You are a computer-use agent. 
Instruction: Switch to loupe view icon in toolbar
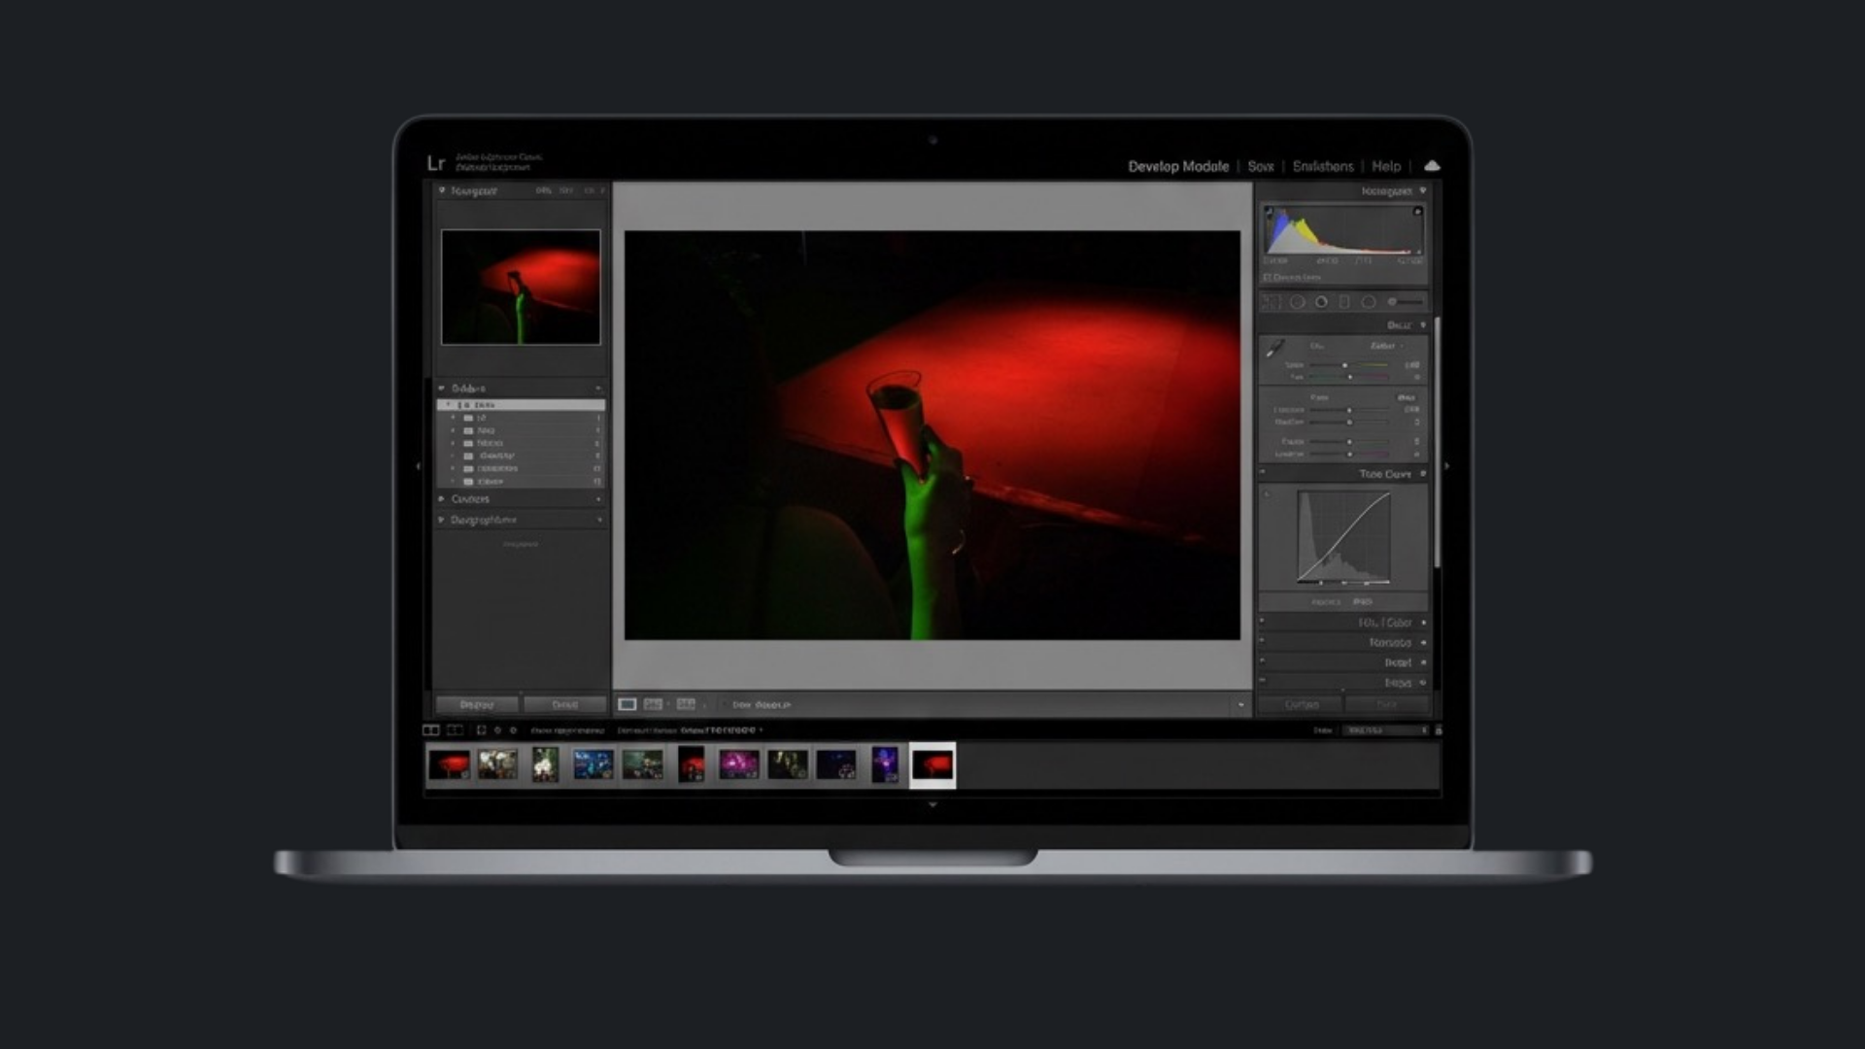(x=627, y=704)
